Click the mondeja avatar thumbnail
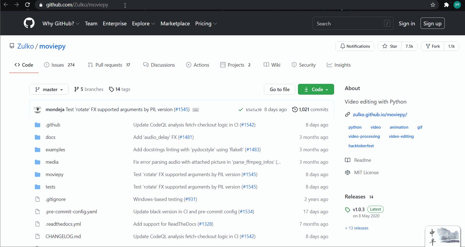465x247 pixels. tap(38, 109)
